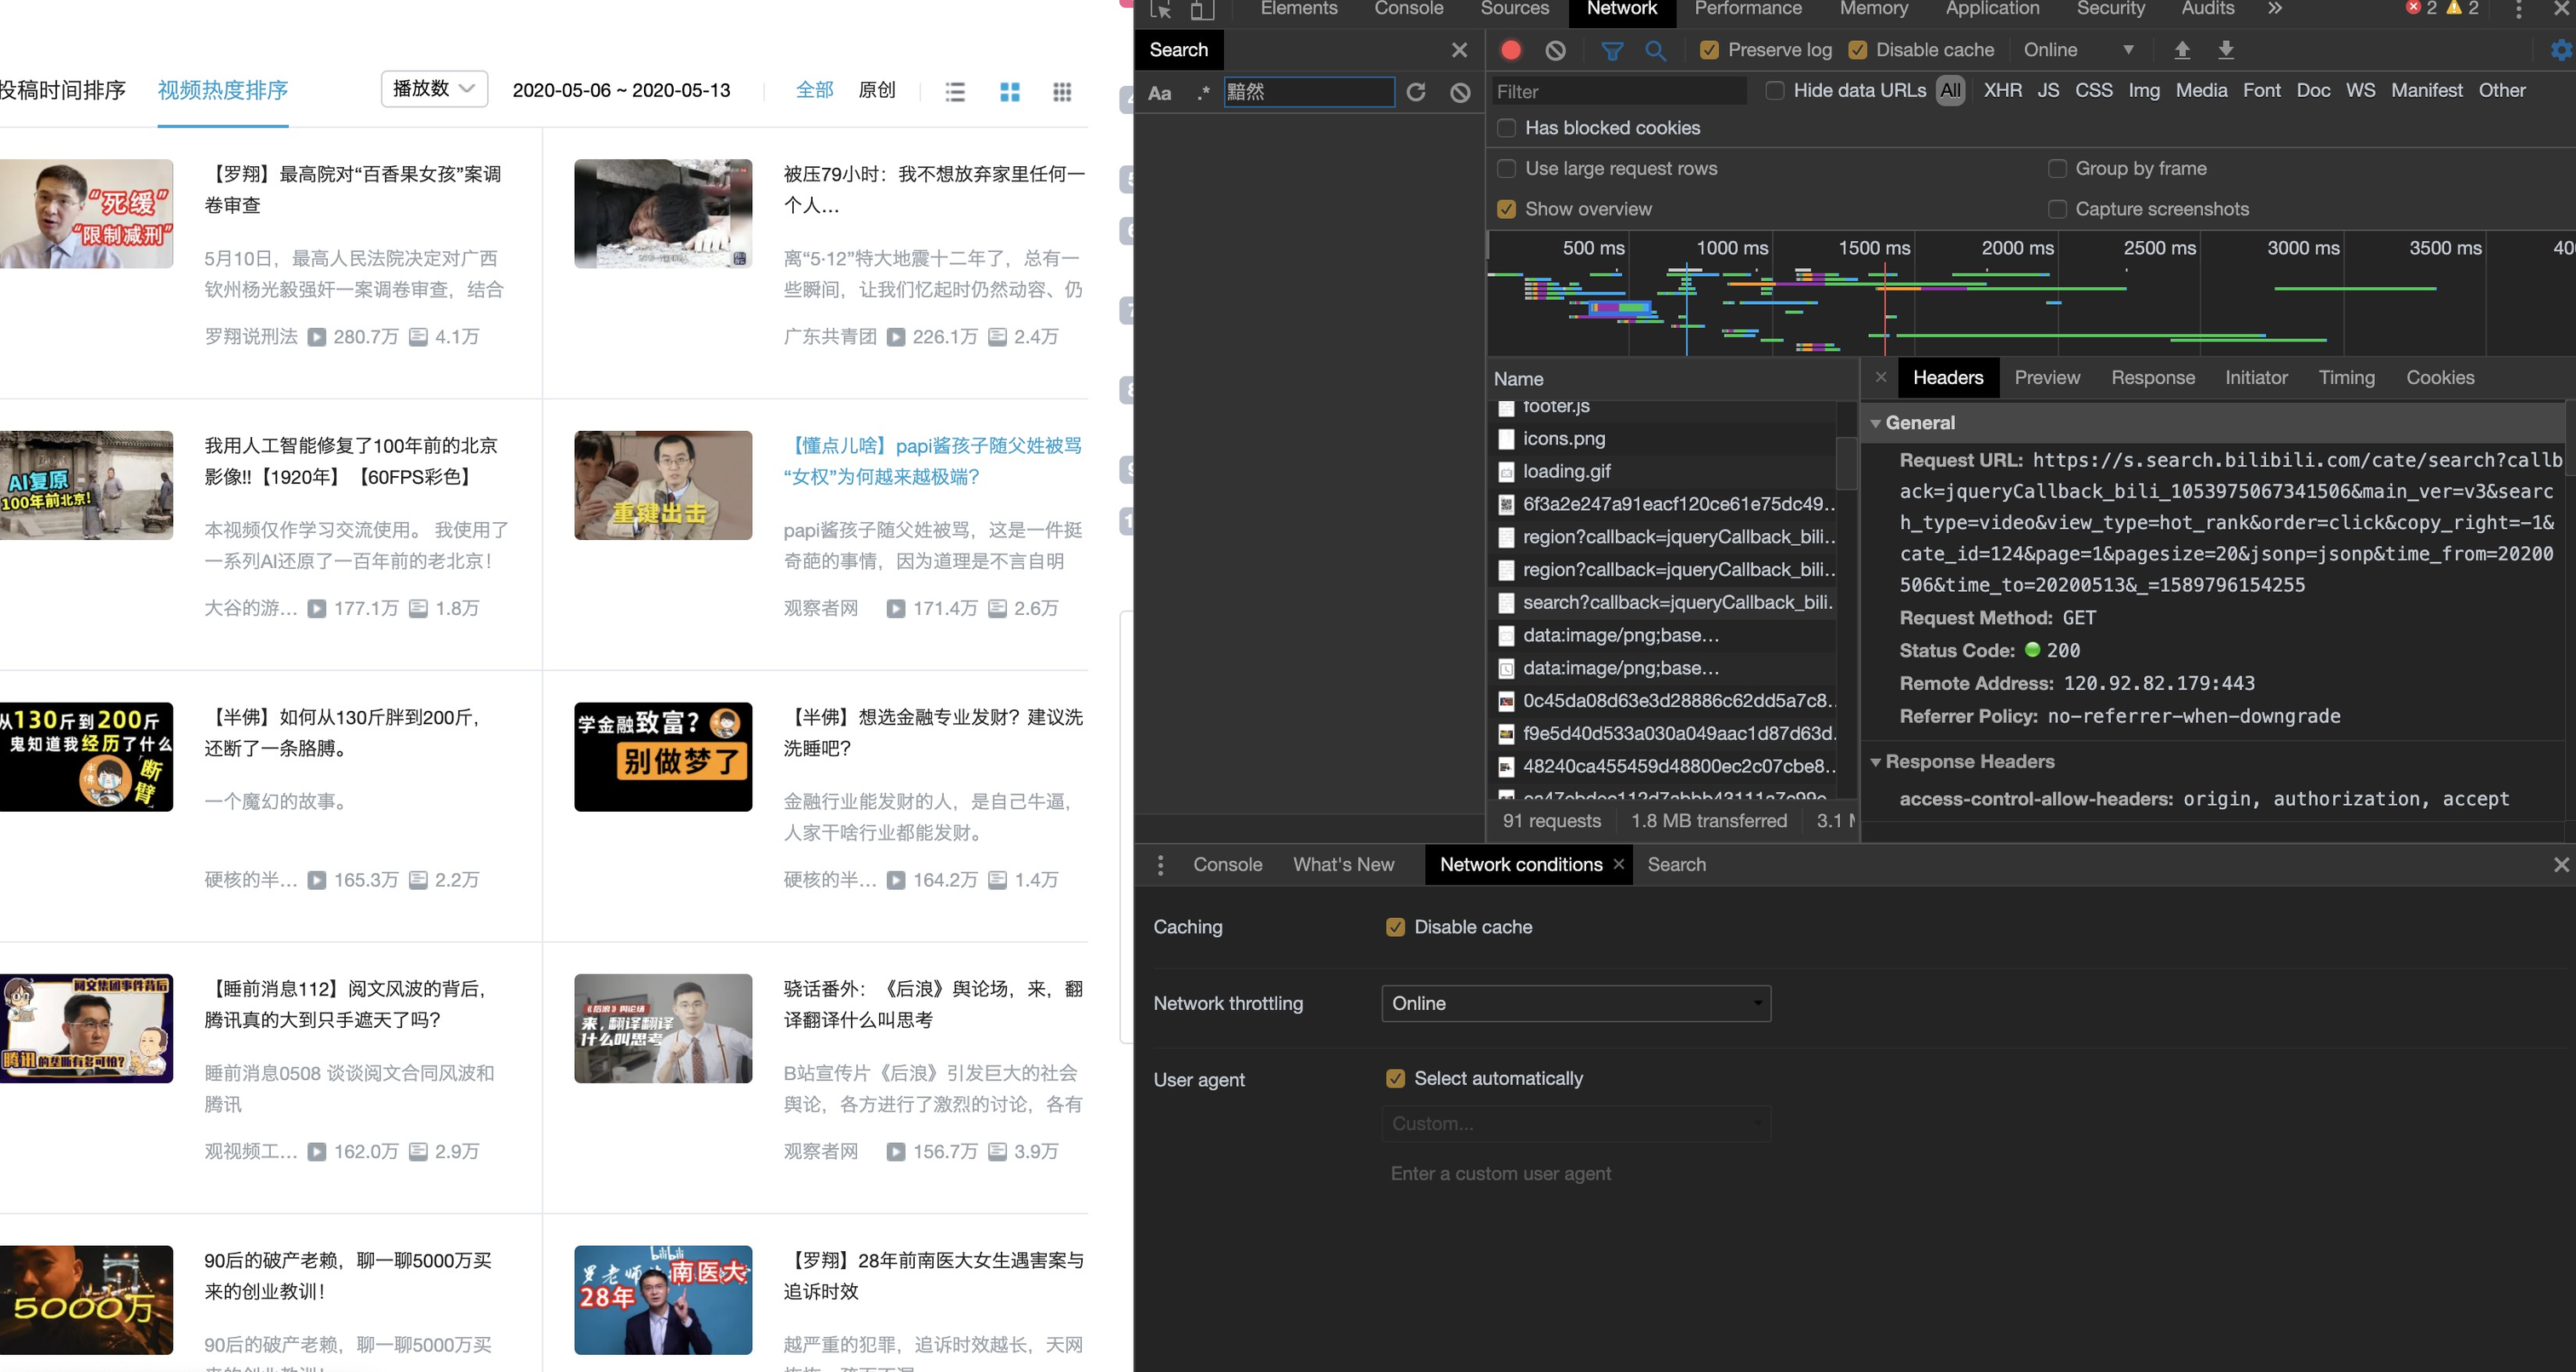This screenshot has height=1372, width=2576.
Task: Toggle the device toolbar icon
Action: tap(1202, 10)
